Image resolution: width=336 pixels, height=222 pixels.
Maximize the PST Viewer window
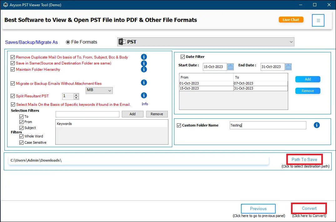pos(314,5)
